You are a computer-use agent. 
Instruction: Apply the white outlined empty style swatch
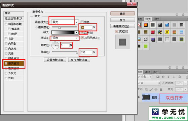(x=167, y=39)
